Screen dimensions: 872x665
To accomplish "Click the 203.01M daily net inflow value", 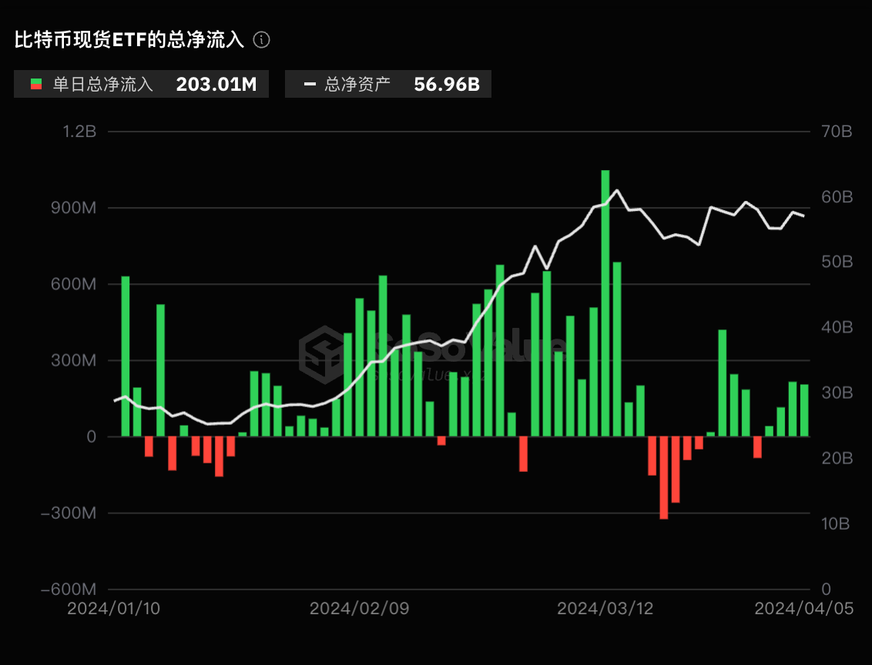I will click(216, 85).
